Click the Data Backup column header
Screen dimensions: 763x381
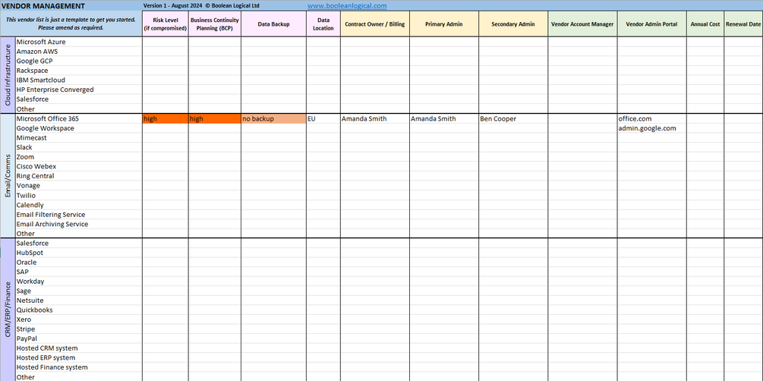click(x=273, y=24)
